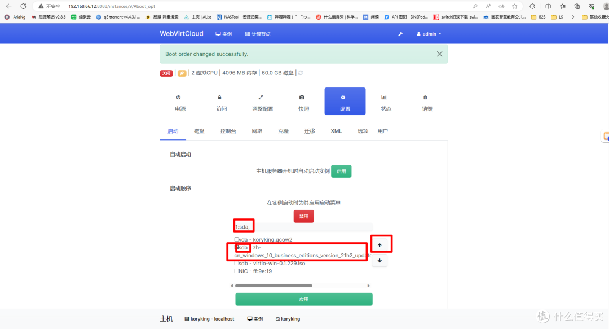
Task: Switch to the 用户 tab
Action: pyautogui.click(x=382, y=131)
